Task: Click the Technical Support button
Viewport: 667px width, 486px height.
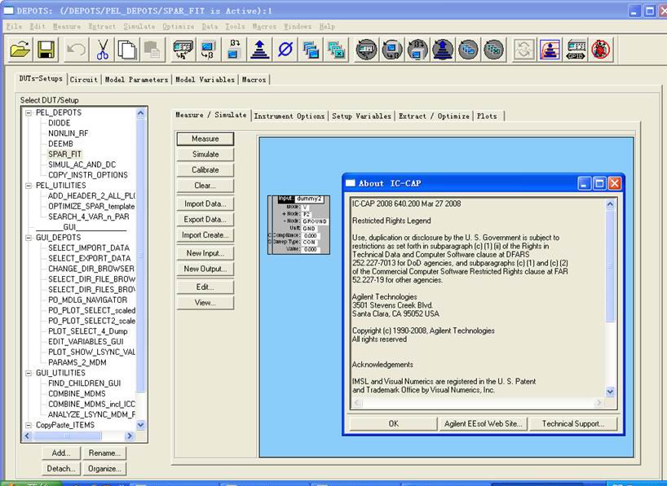Action: pyautogui.click(x=573, y=423)
